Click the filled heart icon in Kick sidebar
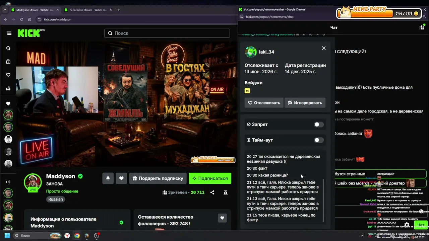Image resolution: width=429 pixels, height=241 pixels. click(x=8, y=103)
